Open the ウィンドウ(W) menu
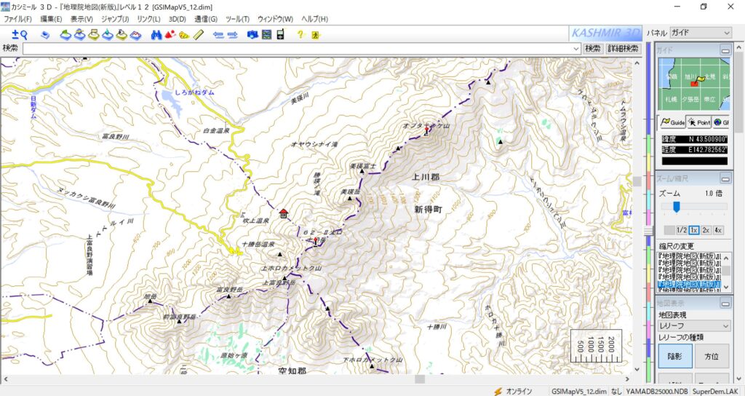 (275, 19)
